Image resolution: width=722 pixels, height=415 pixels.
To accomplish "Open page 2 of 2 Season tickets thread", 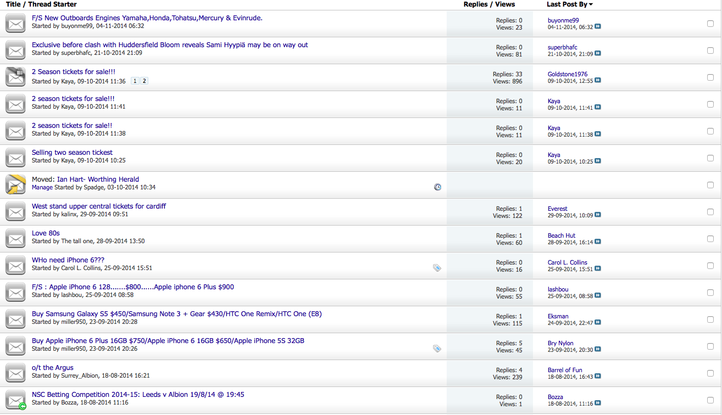I will [x=145, y=81].
